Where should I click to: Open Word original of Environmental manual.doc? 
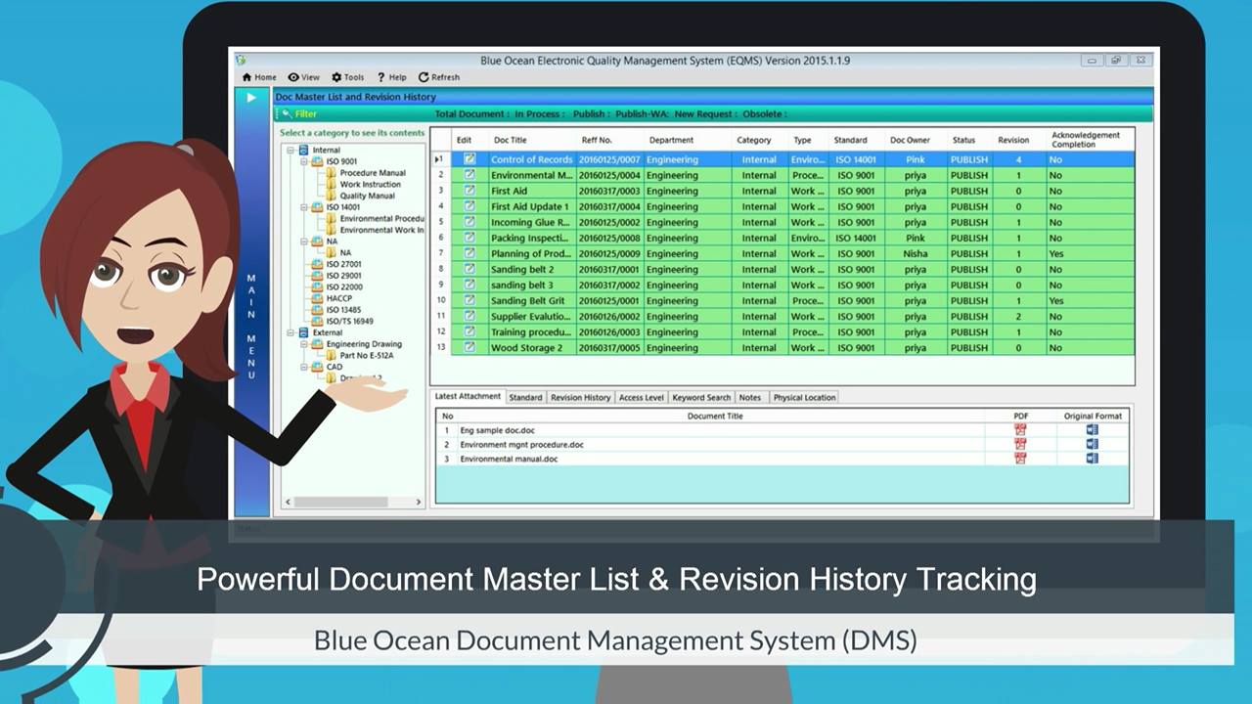pyautogui.click(x=1093, y=458)
